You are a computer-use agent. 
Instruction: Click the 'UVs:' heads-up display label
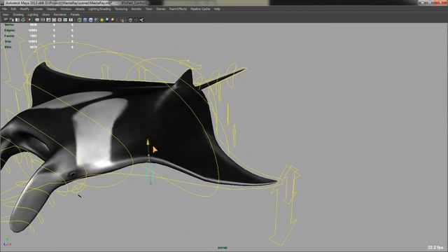coord(8,47)
